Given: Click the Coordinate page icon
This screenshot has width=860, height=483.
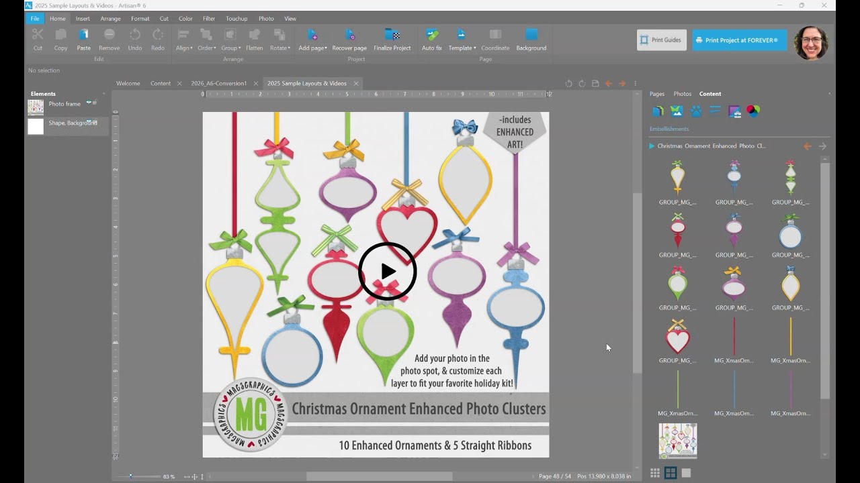Looking at the screenshot, I should [x=495, y=34].
